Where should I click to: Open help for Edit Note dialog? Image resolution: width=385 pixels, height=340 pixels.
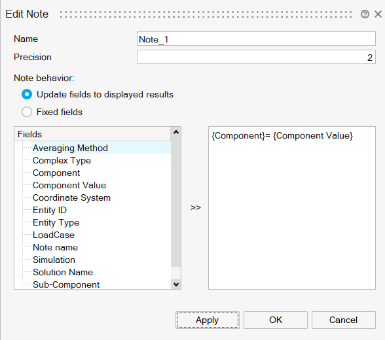pos(365,14)
